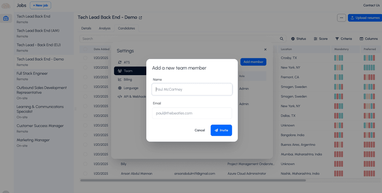Click the briefcase jobs icon in sidebar
The width and height of the screenshot is (382, 193).
pos(6,18)
